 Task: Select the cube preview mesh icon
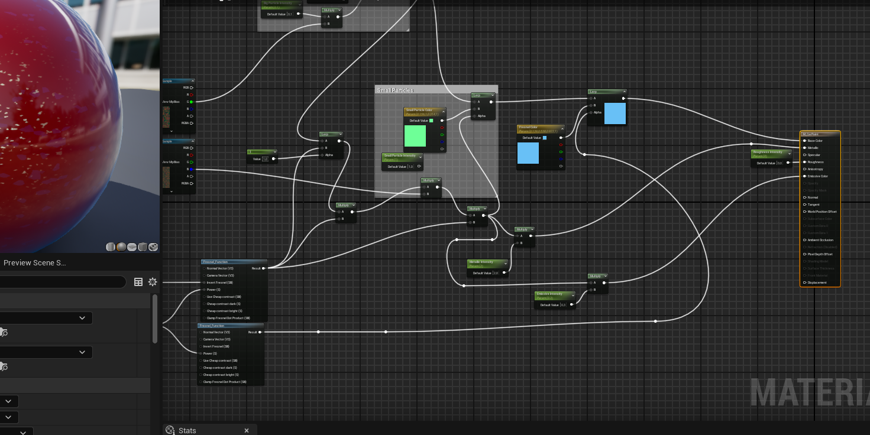coord(143,247)
